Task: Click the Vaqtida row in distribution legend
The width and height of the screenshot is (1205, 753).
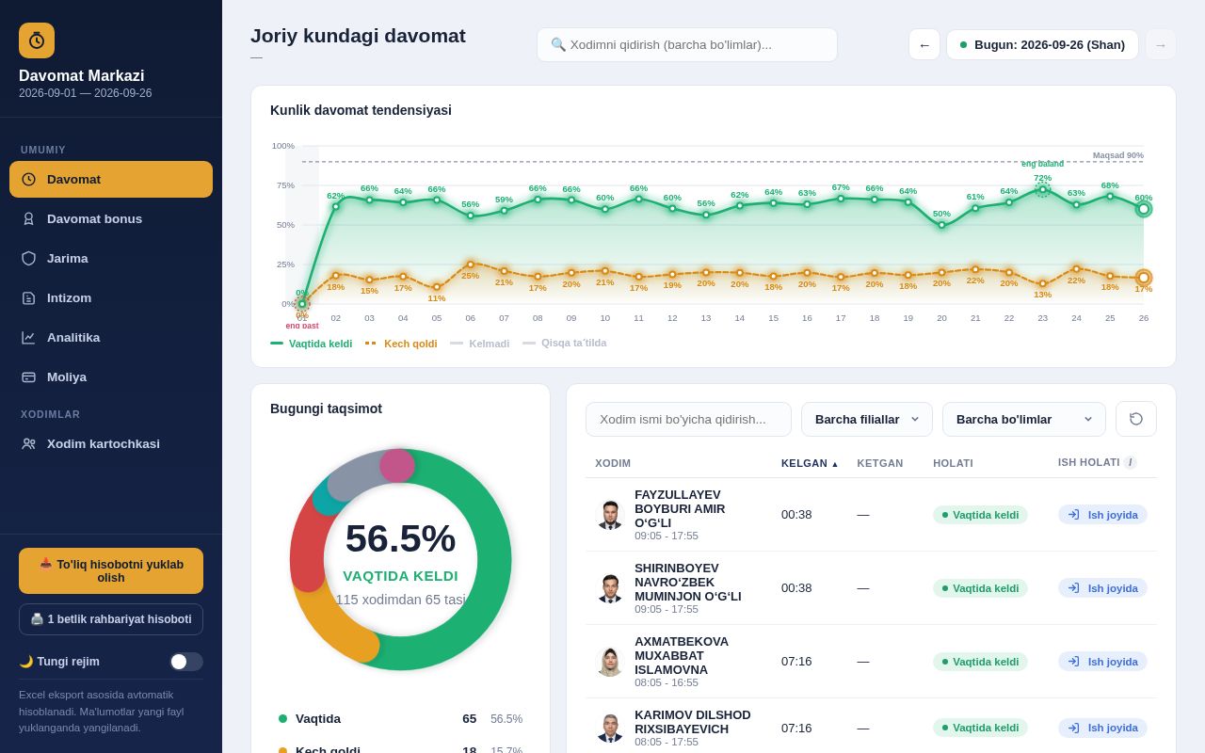Action: coord(400,718)
